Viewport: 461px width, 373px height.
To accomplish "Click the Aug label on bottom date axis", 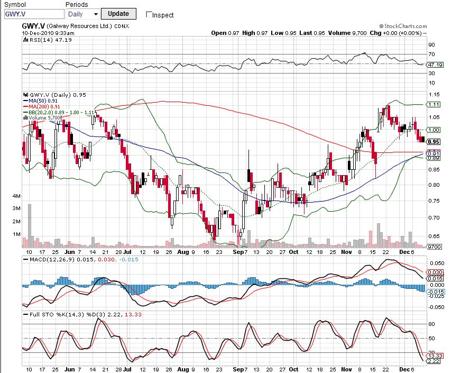I will pyautogui.click(x=183, y=369).
